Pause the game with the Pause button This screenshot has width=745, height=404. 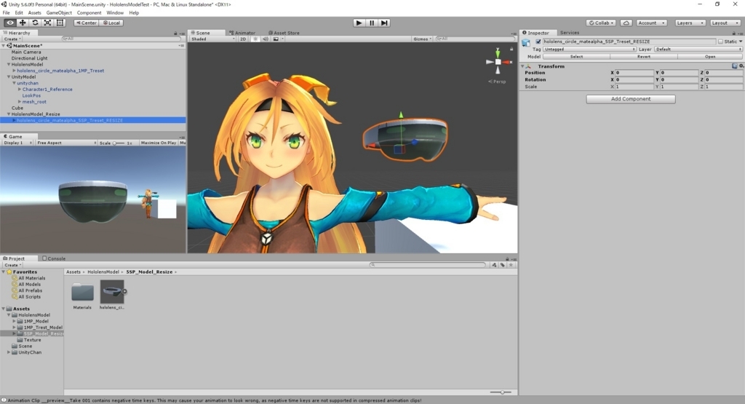[x=372, y=23]
